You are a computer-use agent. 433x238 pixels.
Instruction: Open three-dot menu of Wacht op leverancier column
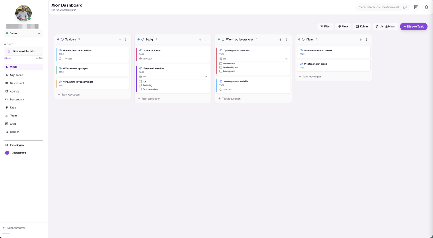[x=286, y=40]
